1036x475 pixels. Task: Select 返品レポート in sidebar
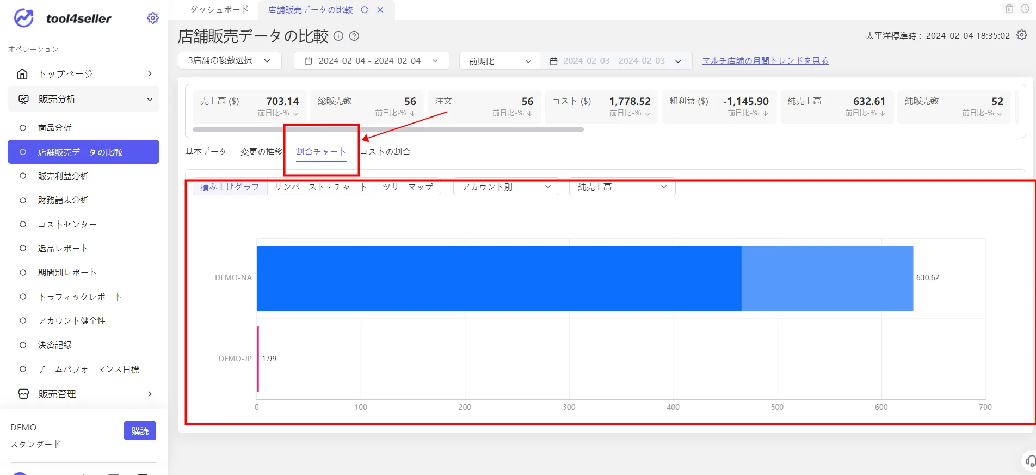[63, 248]
